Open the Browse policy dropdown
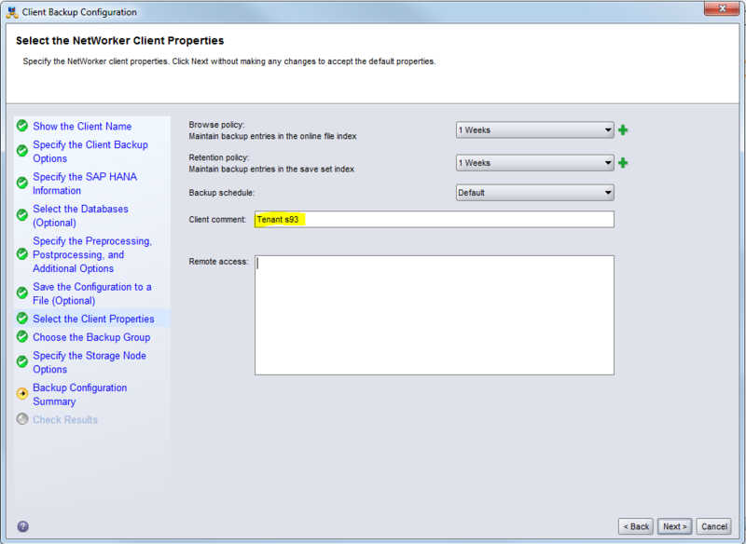 pyautogui.click(x=534, y=130)
